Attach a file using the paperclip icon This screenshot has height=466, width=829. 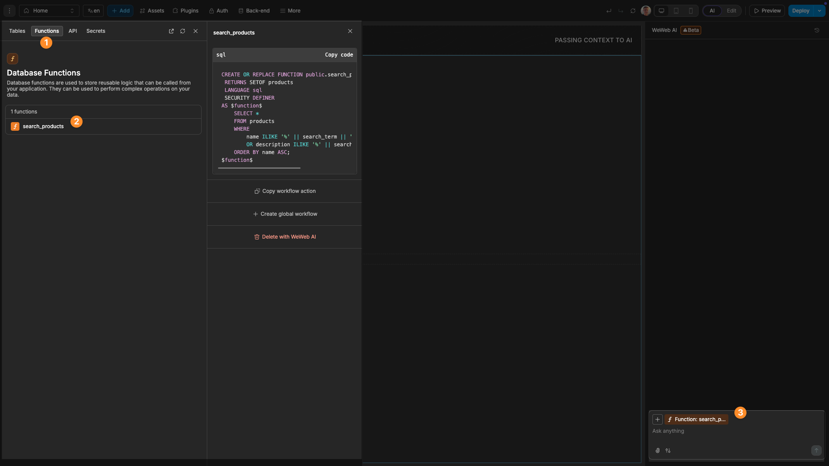[x=658, y=450]
